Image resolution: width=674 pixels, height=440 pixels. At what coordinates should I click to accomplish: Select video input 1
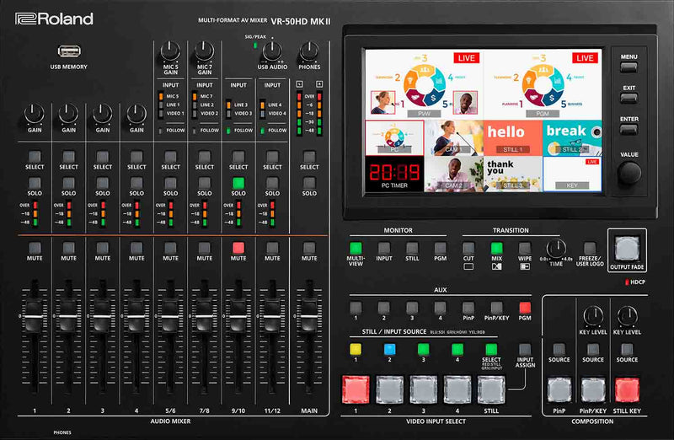[356, 389]
